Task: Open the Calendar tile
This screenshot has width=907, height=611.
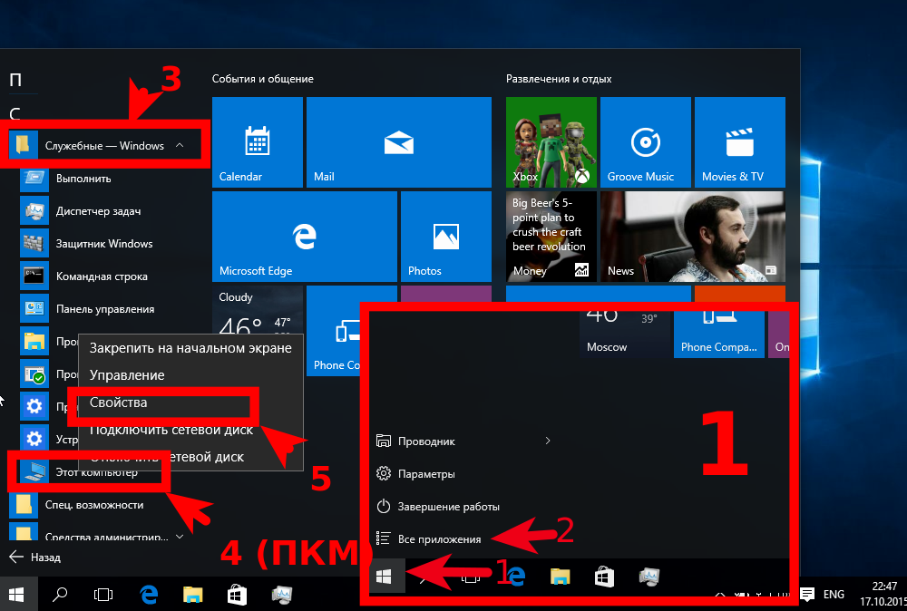Action: point(258,142)
